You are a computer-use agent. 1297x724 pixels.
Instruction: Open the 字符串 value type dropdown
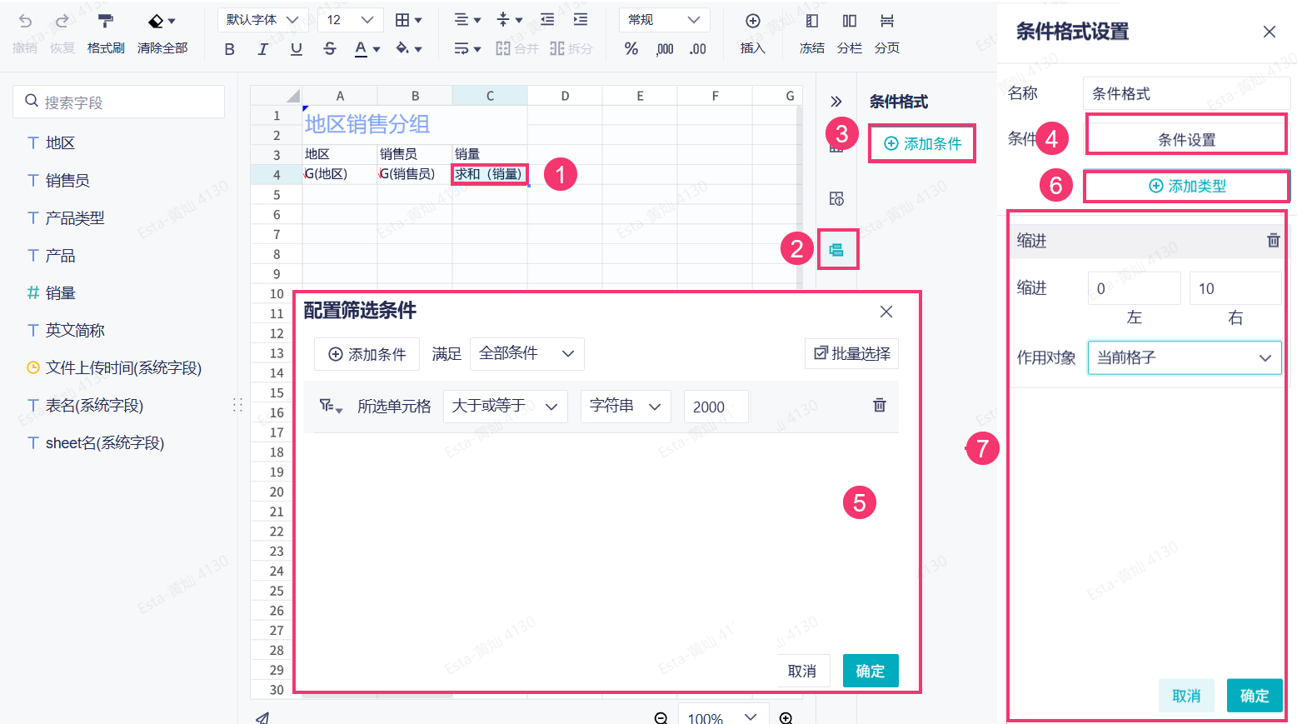click(626, 407)
